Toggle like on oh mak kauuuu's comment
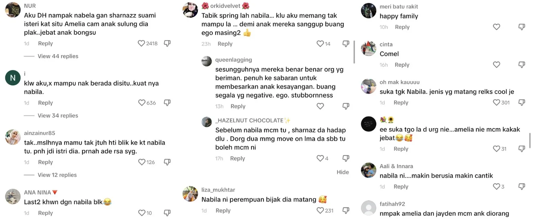Screen dimensions: 533x219 click(497, 103)
